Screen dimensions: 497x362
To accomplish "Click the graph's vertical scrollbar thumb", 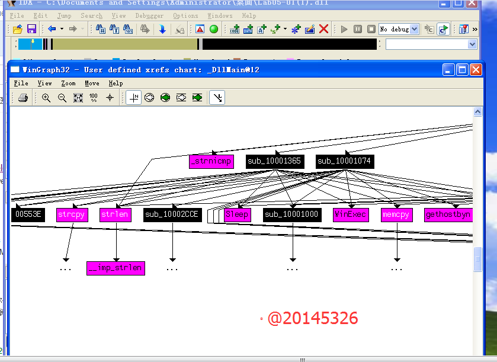I will [477, 260].
